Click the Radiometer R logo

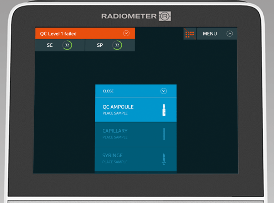click(165, 16)
